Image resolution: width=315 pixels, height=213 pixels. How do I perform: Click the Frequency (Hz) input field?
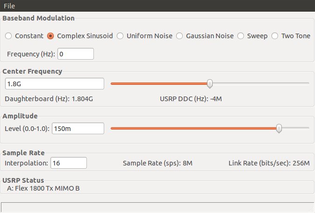coord(75,54)
